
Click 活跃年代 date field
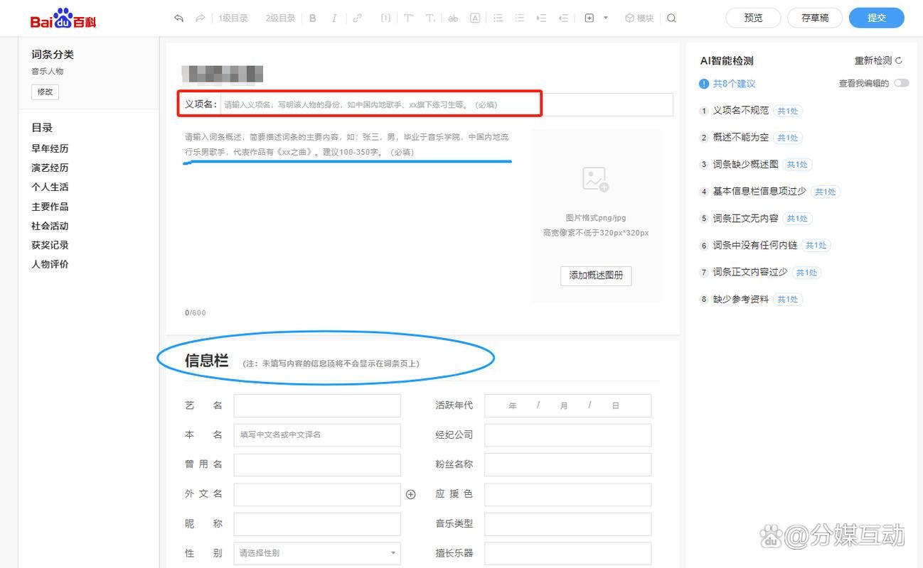tap(567, 405)
